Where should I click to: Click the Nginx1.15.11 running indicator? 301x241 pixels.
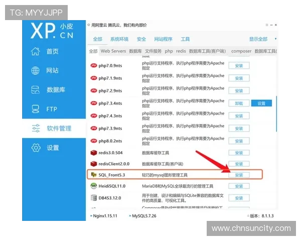pos(91,216)
